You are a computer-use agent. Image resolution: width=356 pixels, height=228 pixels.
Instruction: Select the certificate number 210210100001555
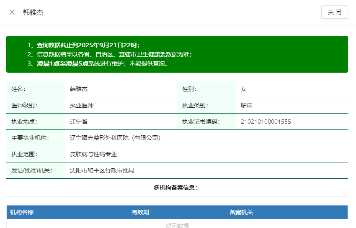[x=266, y=122]
